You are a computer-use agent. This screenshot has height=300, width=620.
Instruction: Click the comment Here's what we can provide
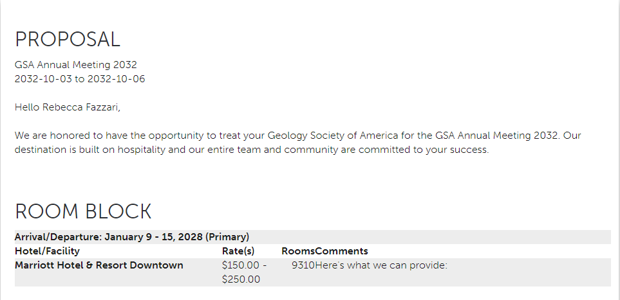click(x=381, y=265)
